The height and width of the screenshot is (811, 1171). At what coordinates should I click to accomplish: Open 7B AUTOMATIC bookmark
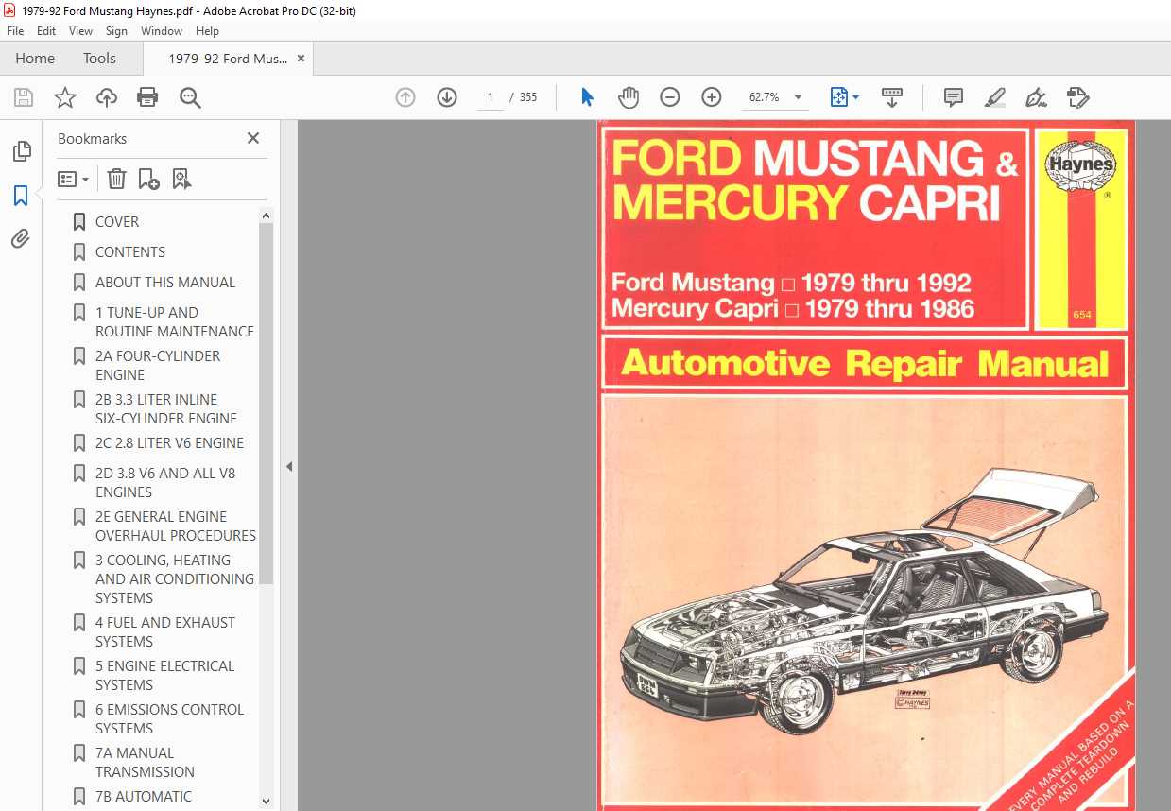143,796
